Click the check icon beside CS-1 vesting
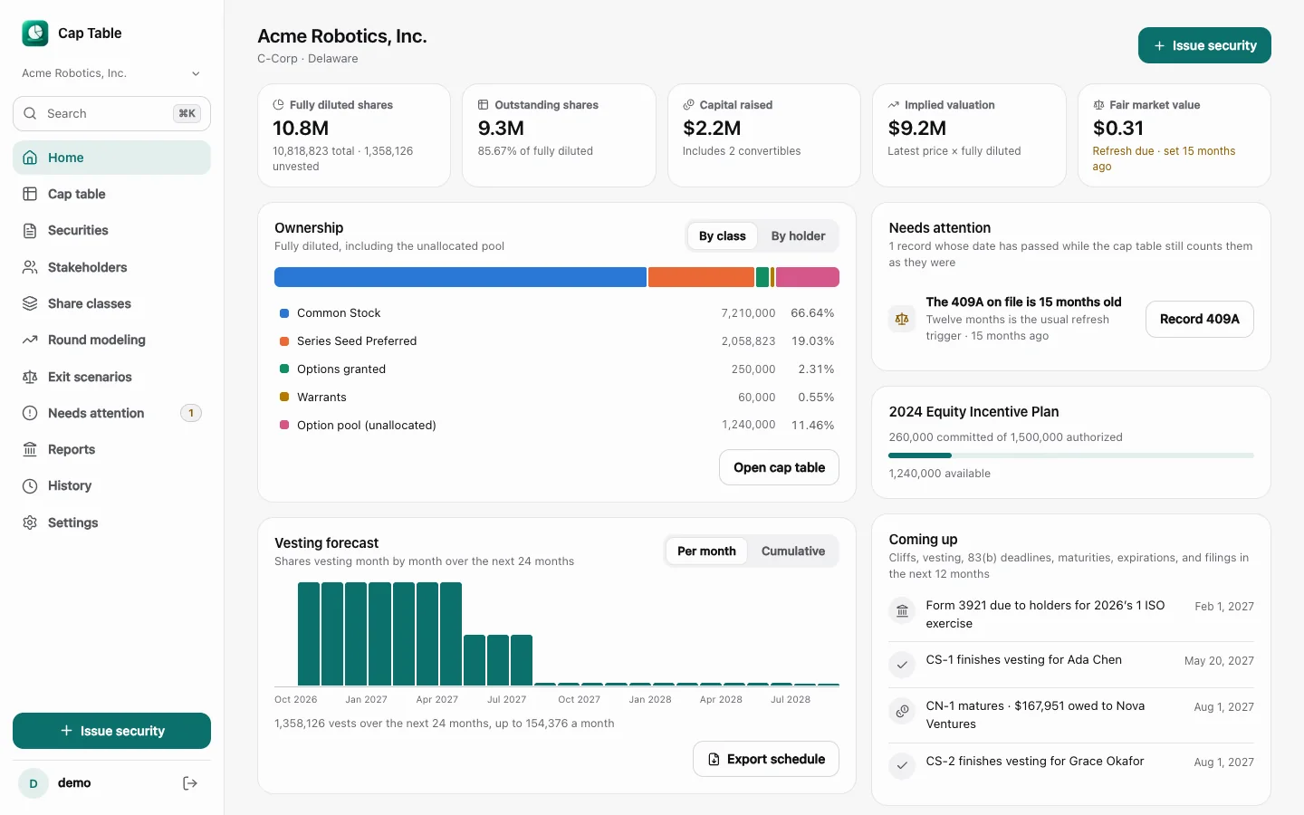1304x815 pixels. [x=902, y=666]
